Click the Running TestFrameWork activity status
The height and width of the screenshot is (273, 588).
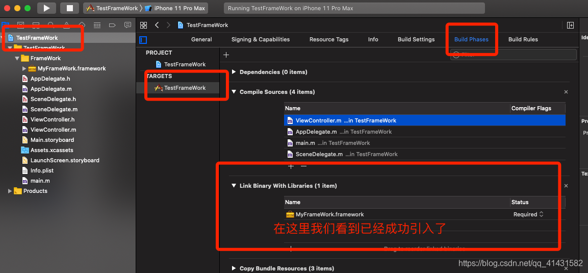(x=353, y=8)
